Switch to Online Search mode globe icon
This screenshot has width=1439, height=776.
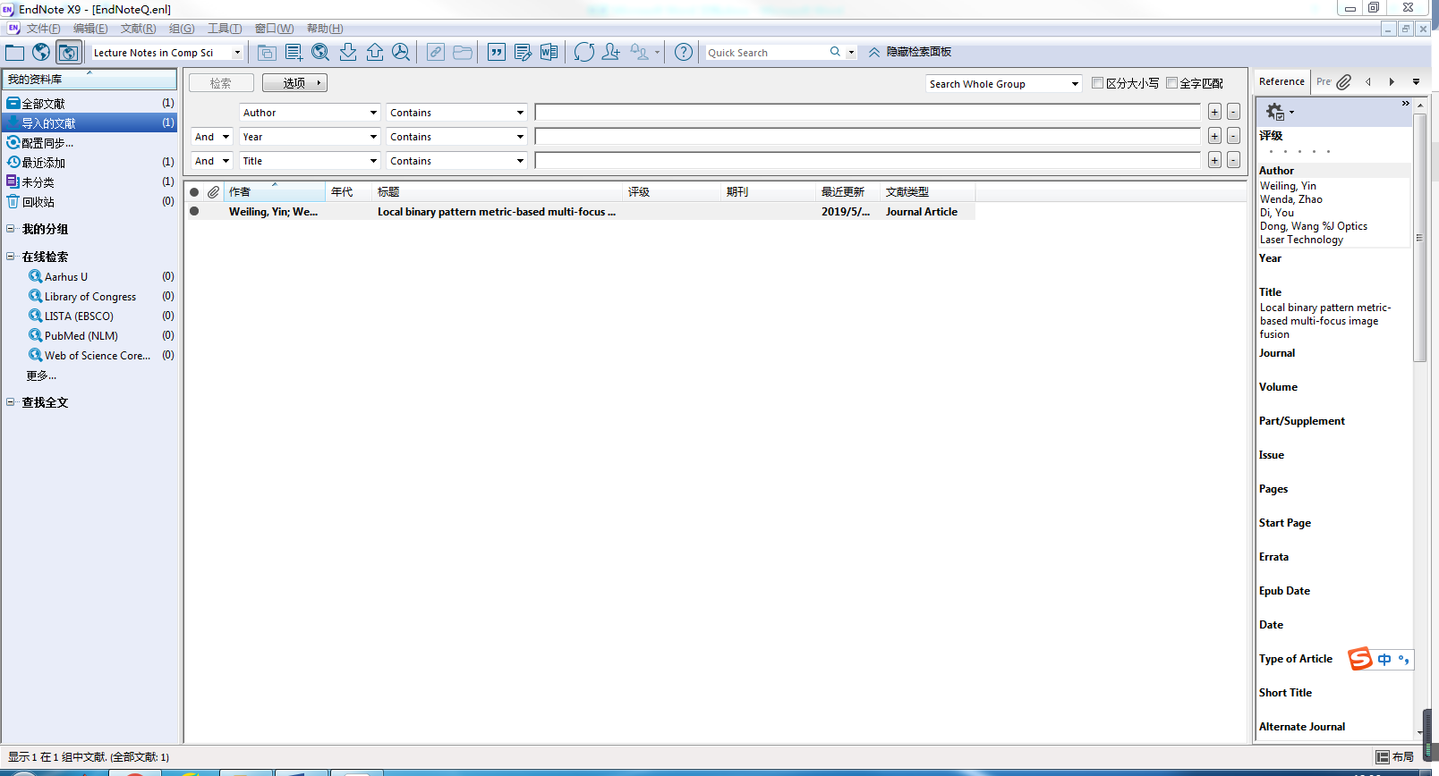[x=41, y=53]
